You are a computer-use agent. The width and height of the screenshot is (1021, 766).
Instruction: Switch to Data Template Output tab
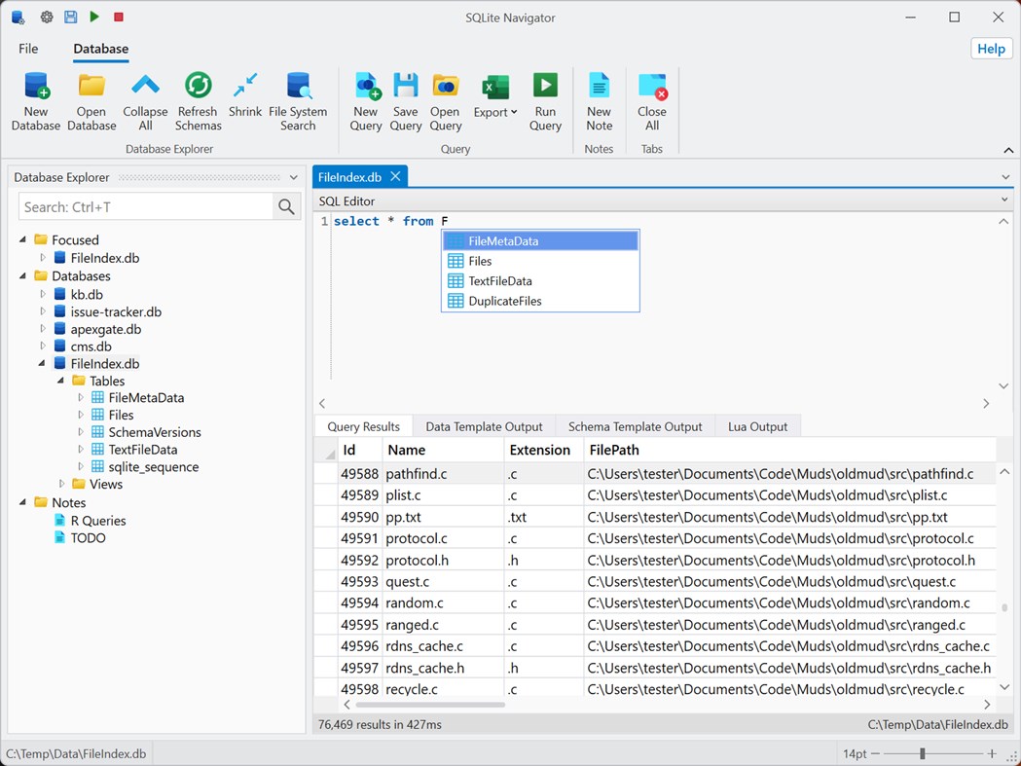484,426
